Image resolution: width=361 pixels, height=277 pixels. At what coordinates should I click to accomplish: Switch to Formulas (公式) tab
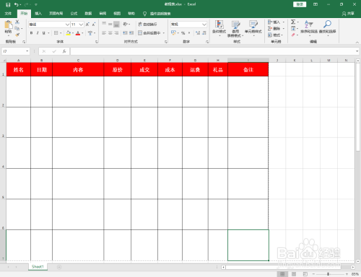pyautogui.click(x=74, y=14)
